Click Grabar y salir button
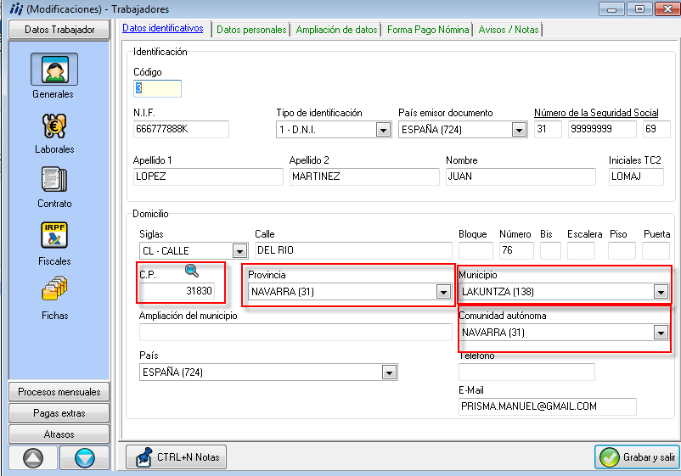This screenshot has width=681, height=476. [637, 456]
